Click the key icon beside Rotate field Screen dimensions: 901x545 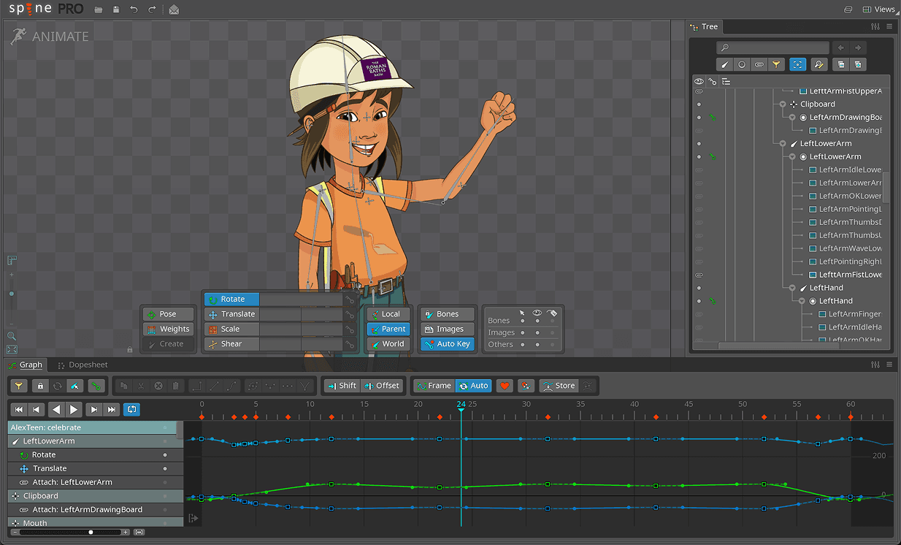(x=350, y=300)
